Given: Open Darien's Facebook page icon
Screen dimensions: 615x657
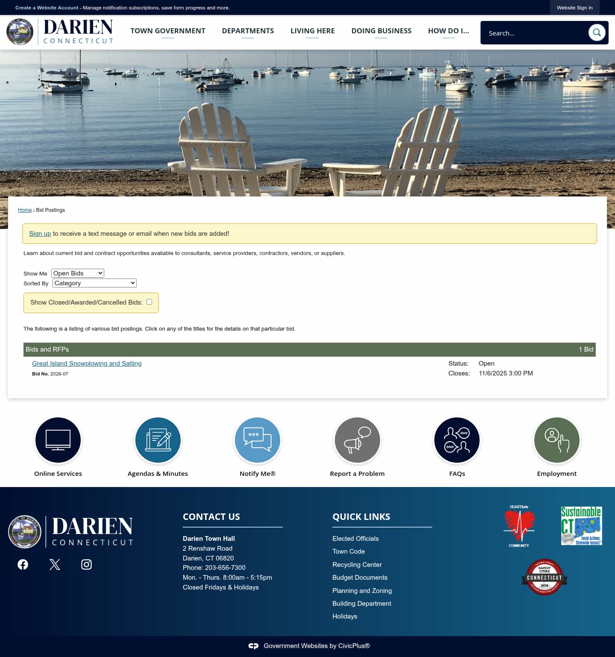Looking at the screenshot, I should (x=23, y=564).
